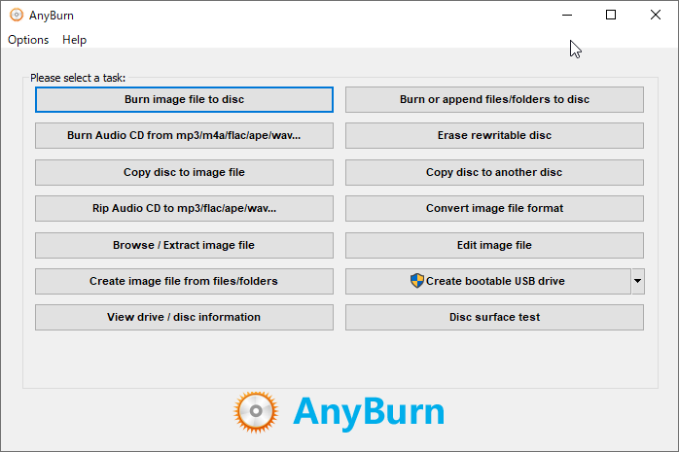Image resolution: width=679 pixels, height=452 pixels.
Task: Choose Create image file from files/folders
Action: coord(184,281)
